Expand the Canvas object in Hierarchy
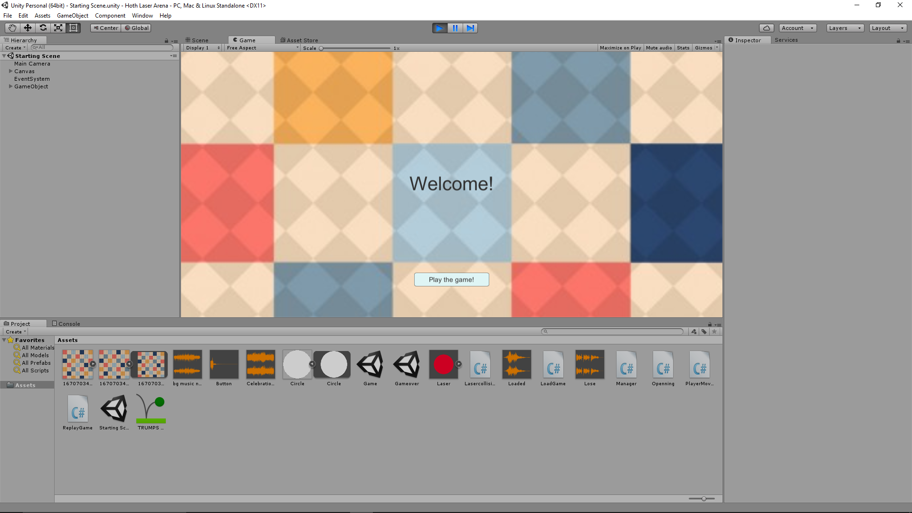 [10, 71]
